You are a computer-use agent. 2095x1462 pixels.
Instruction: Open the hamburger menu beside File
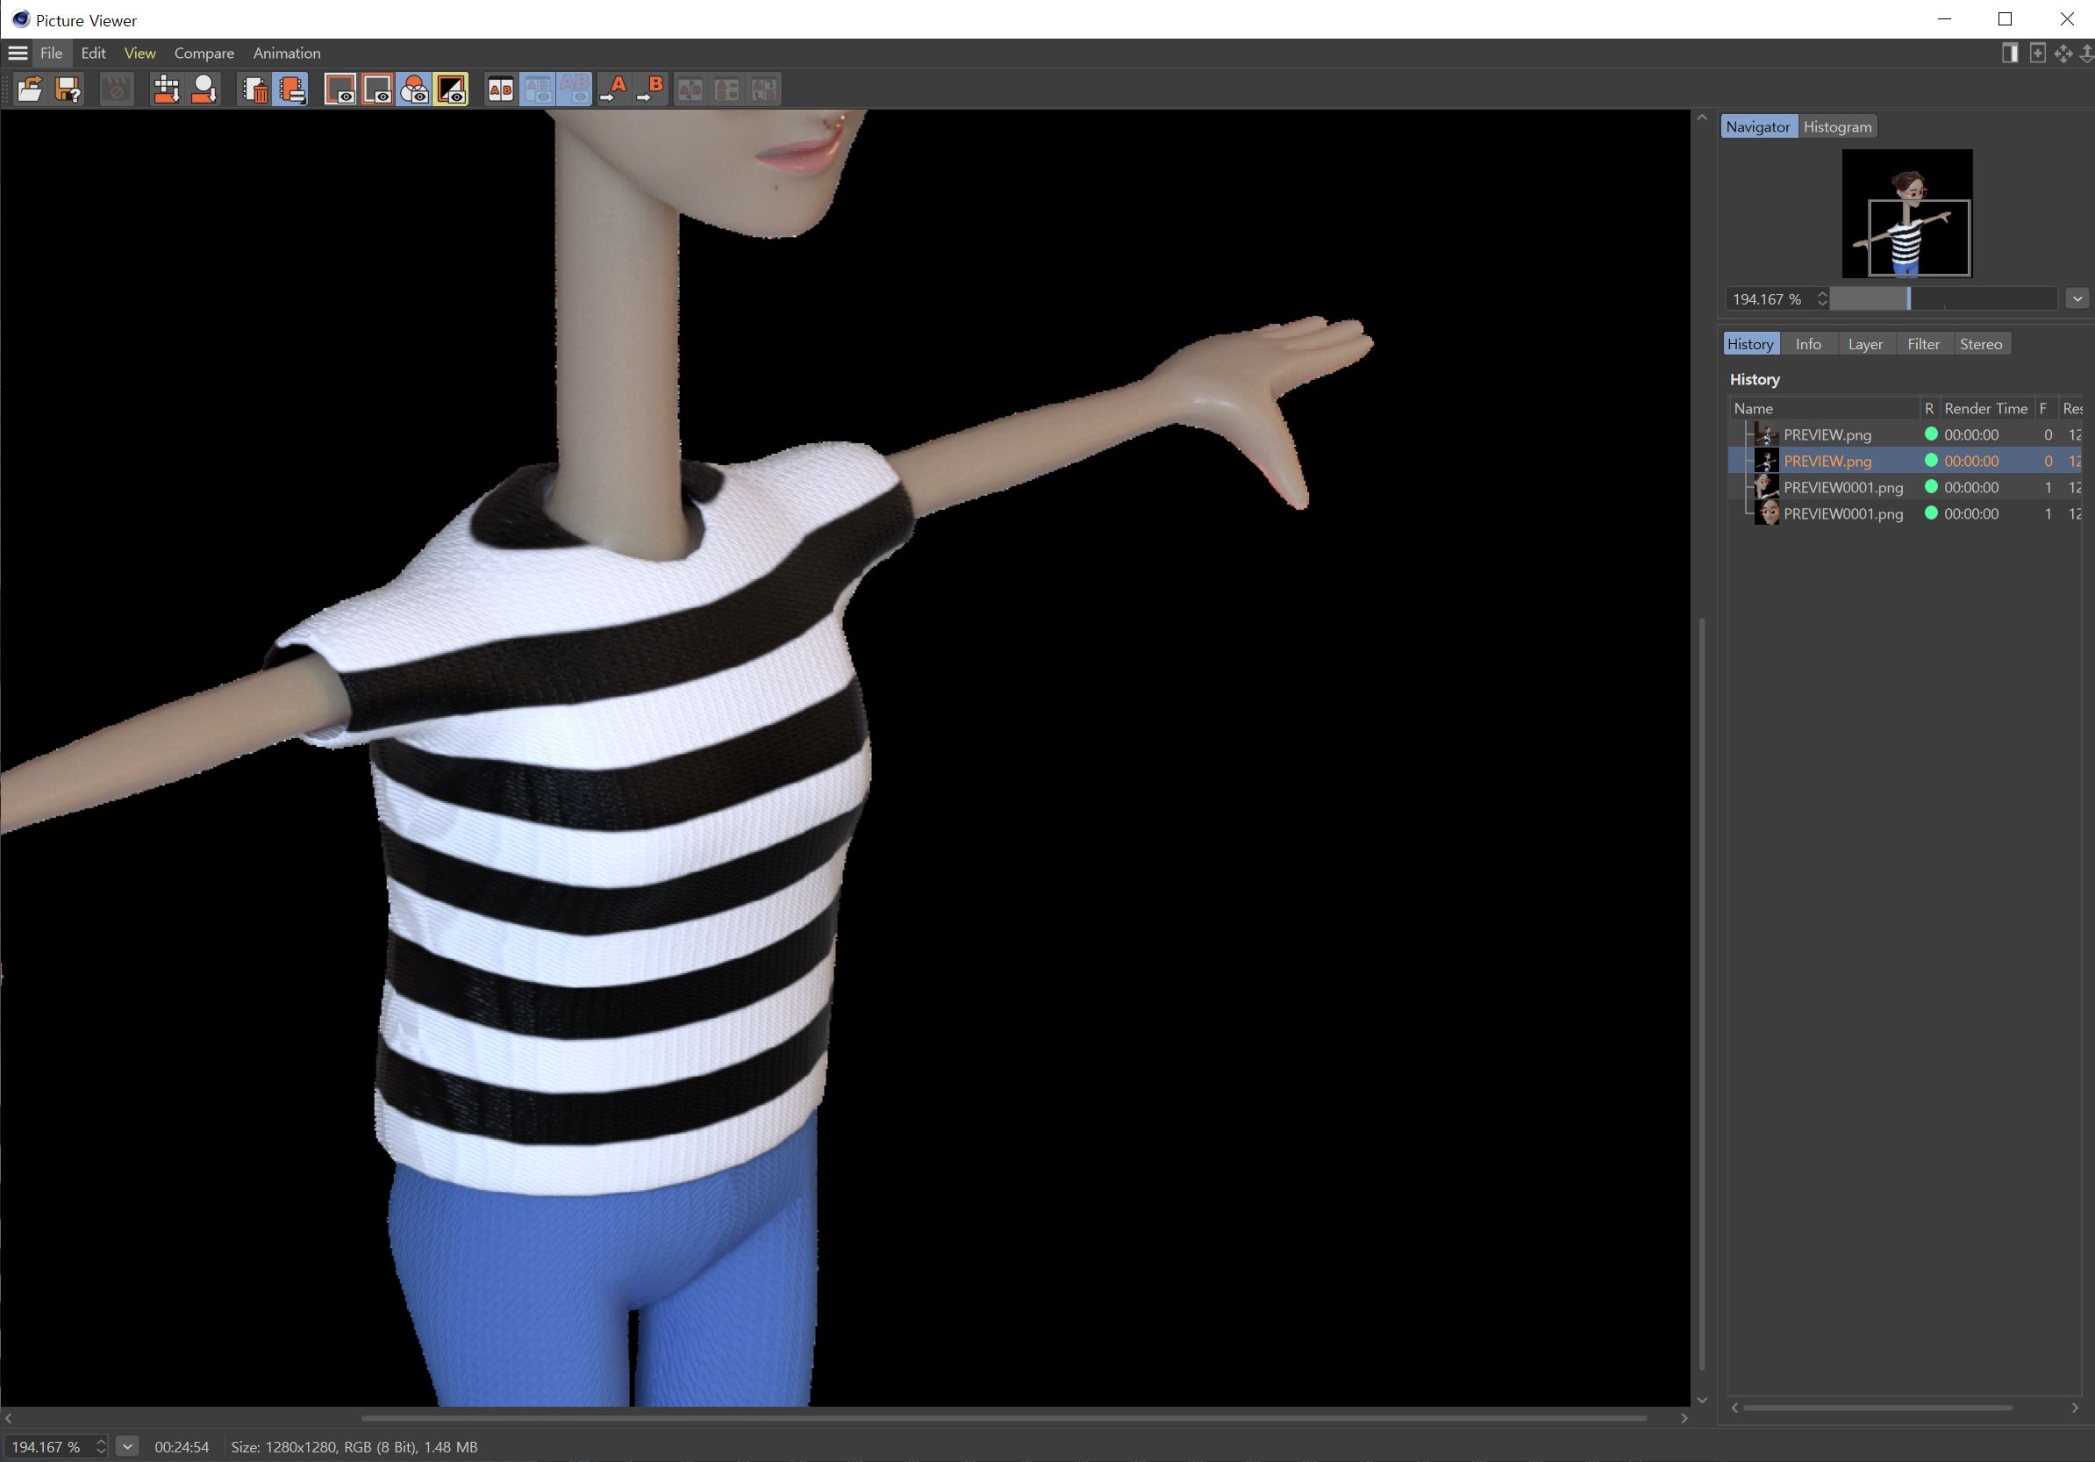(x=18, y=53)
